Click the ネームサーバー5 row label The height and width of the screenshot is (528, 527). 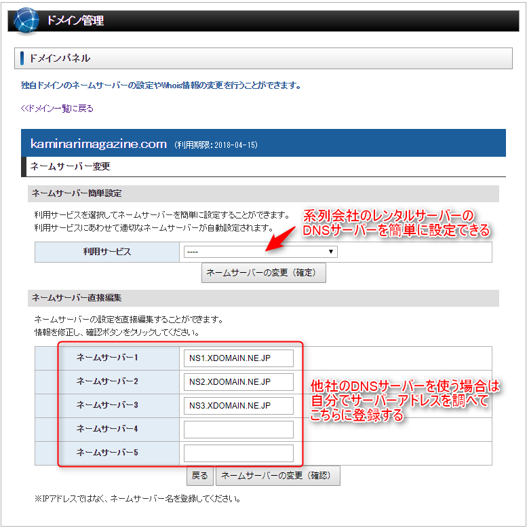pos(107,453)
